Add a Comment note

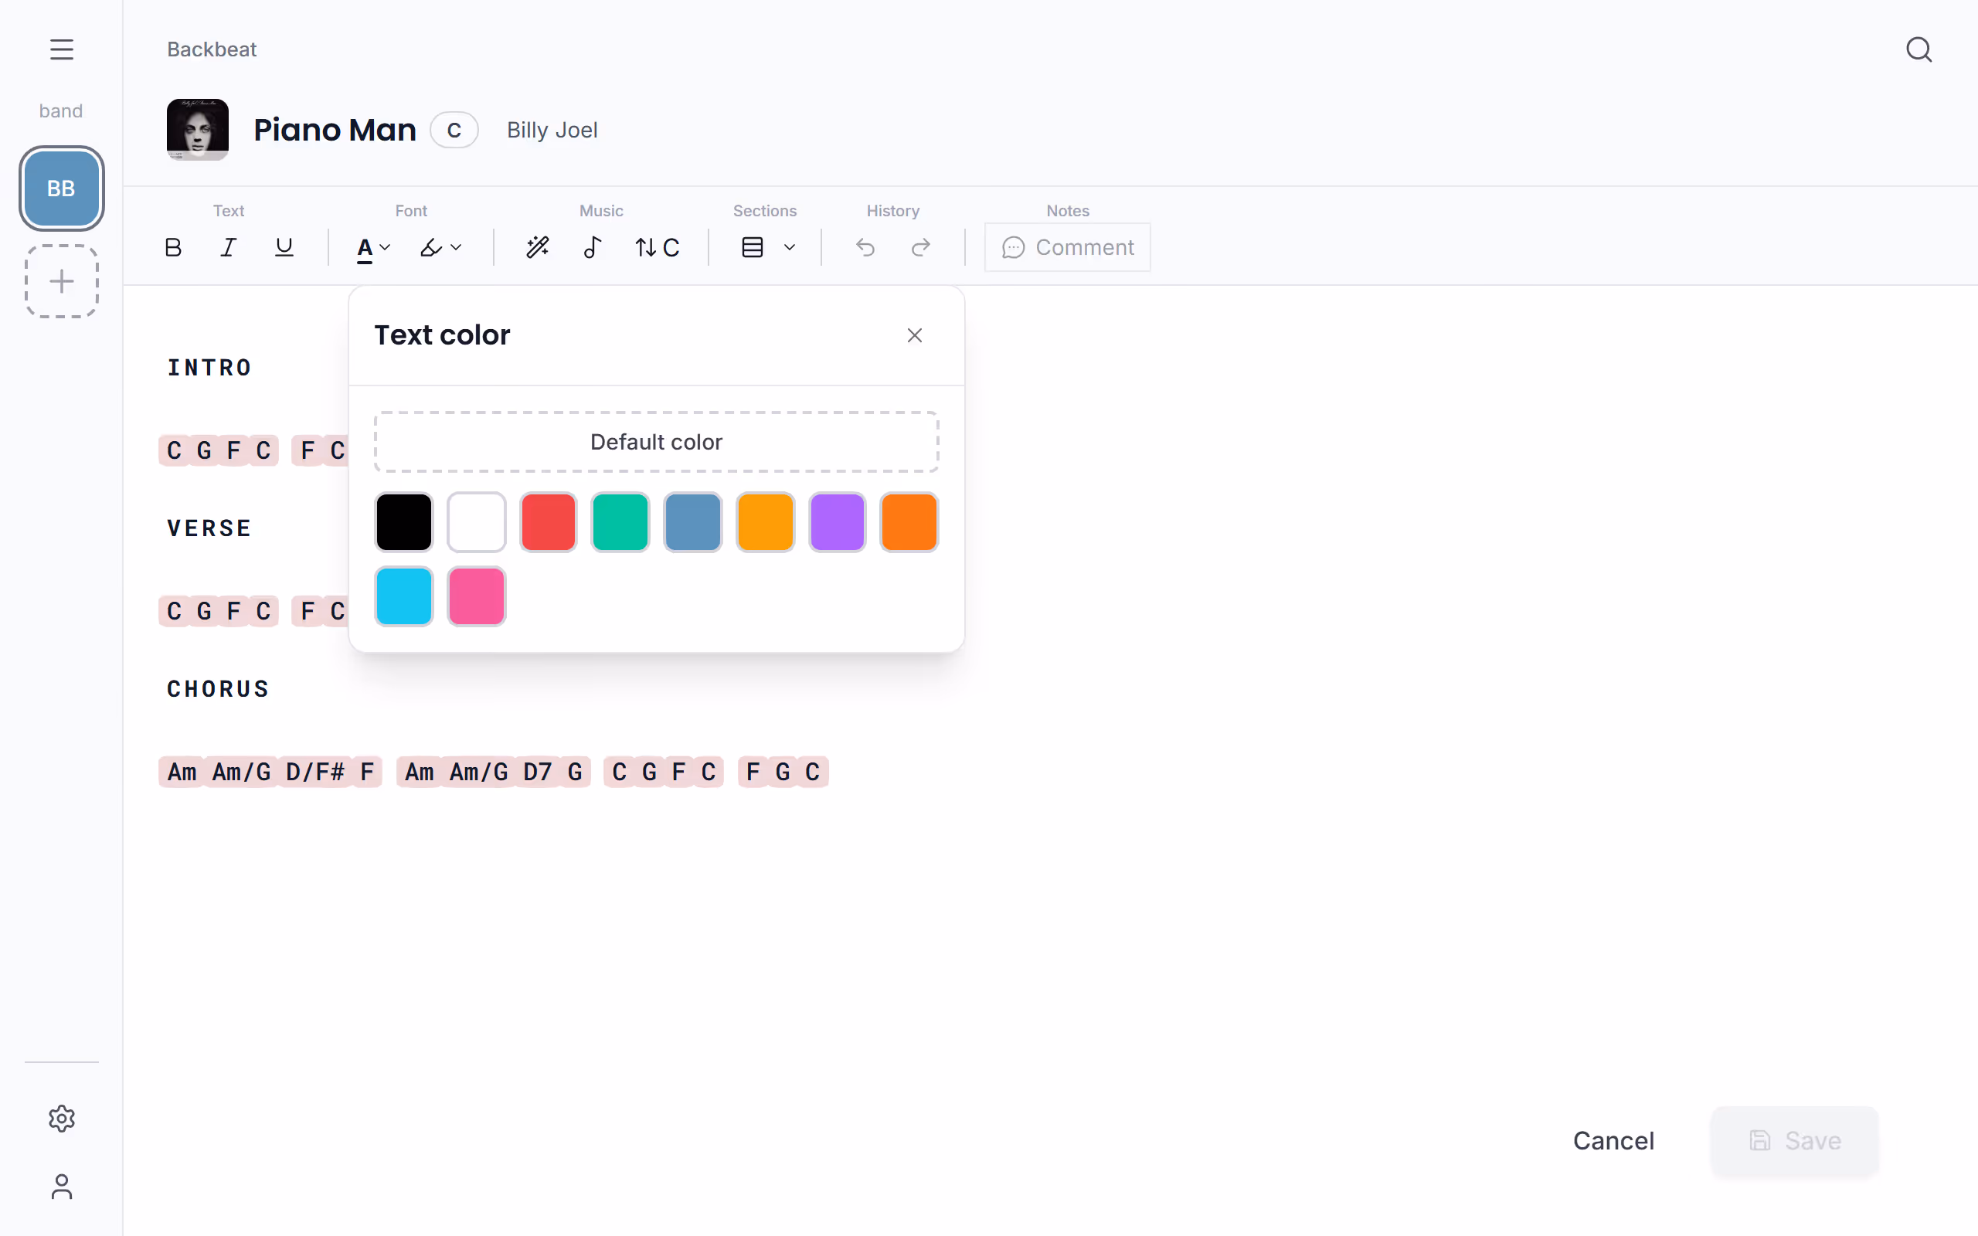point(1068,247)
